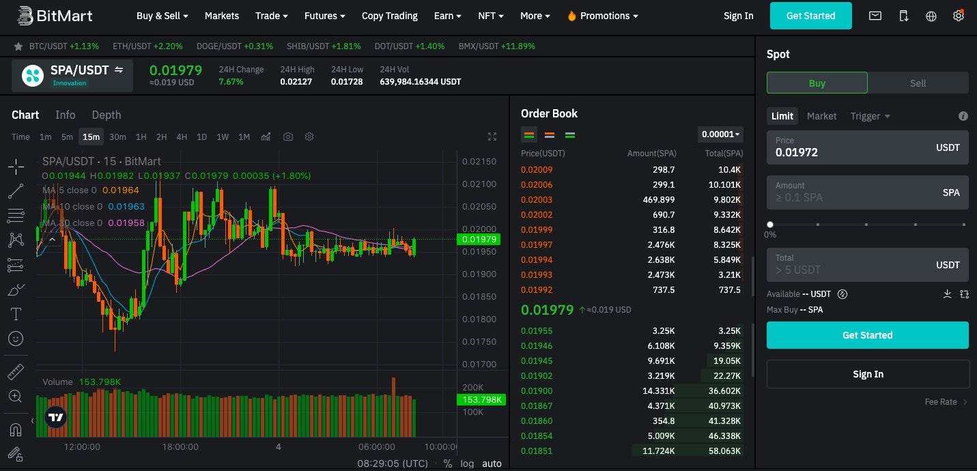Toggle lock all drawing tools
The width and height of the screenshot is (977, 471).
click(16, 454)
